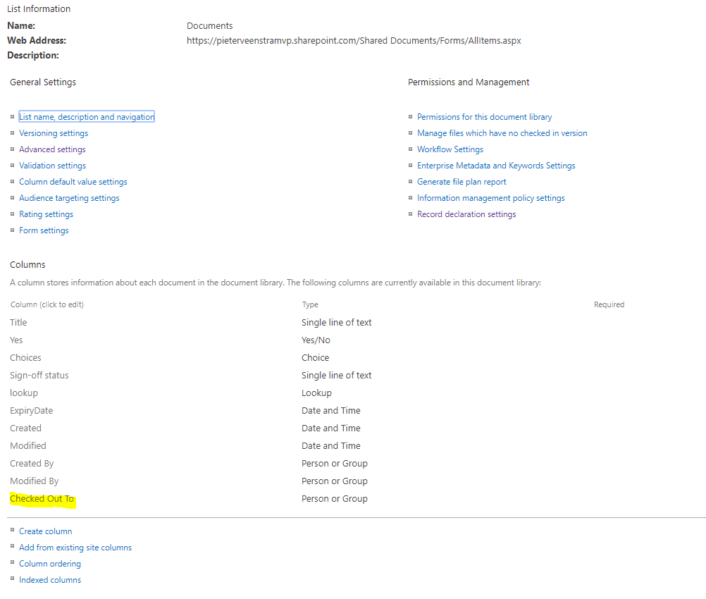Click the 'Required' column header

click(x=609, y=304)
